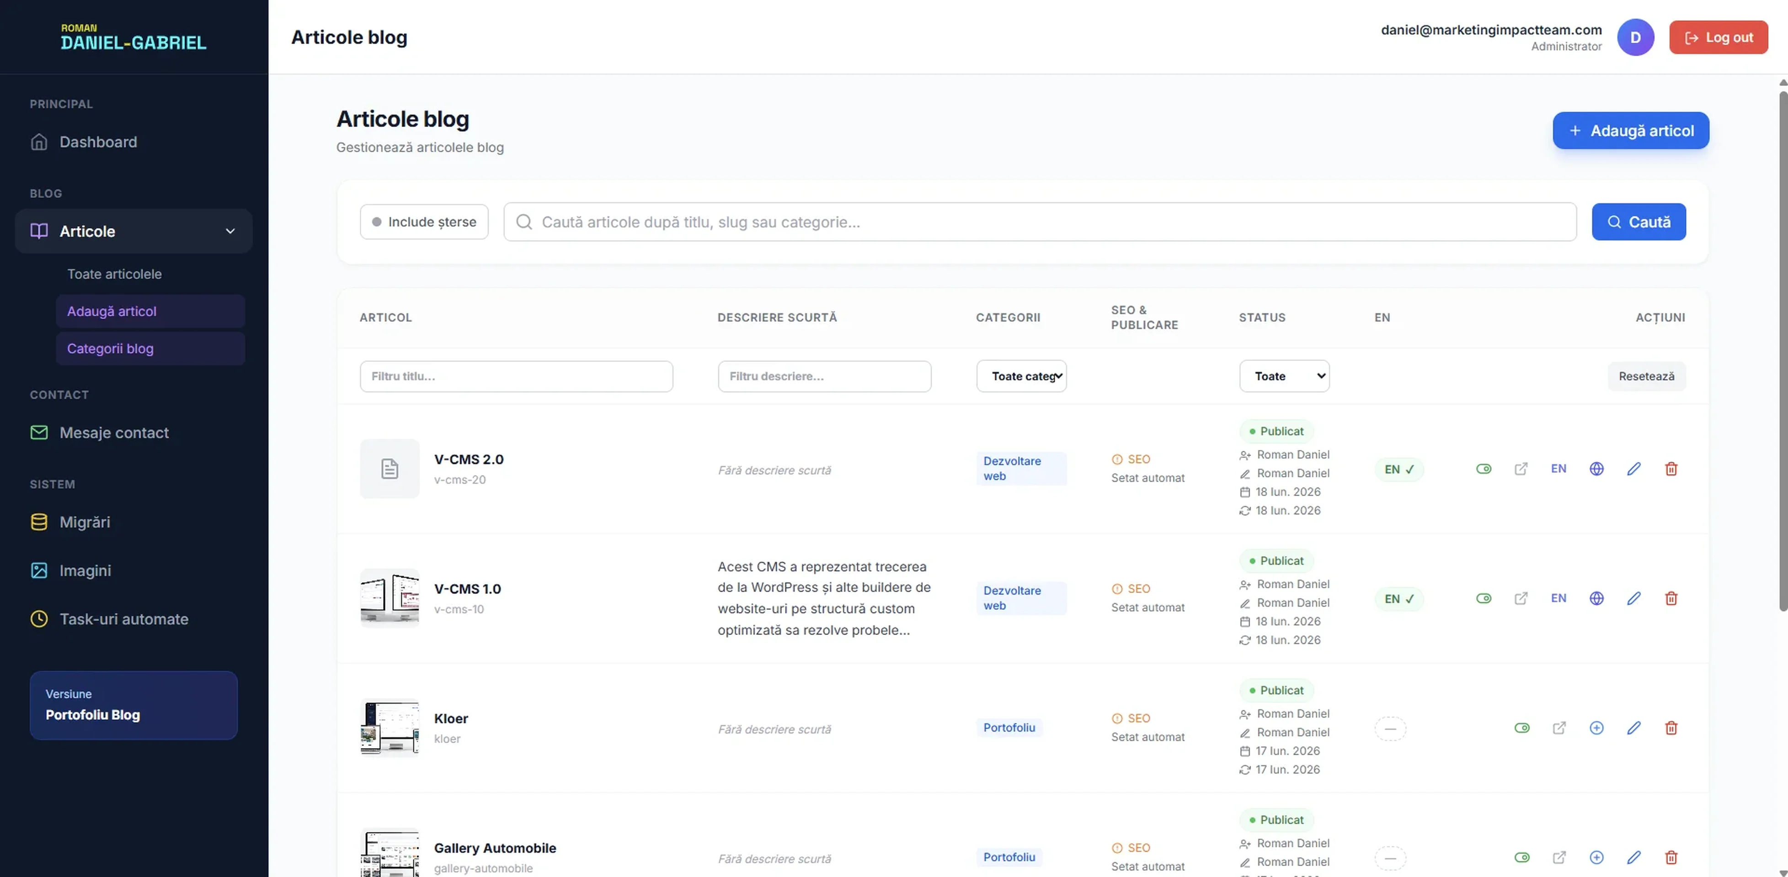The width and height of the screenshot is (1788, 877).
Task: Edit the Kloer article
Action: pos(1634,728)
